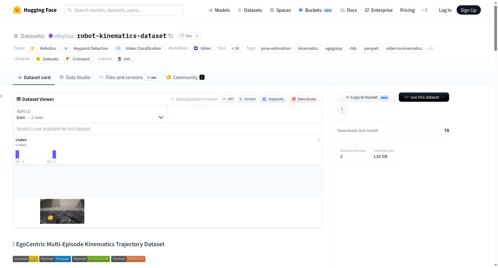The image size is (498, 268).
Task: Open the Community tab
Action: [x=185, y=78]
